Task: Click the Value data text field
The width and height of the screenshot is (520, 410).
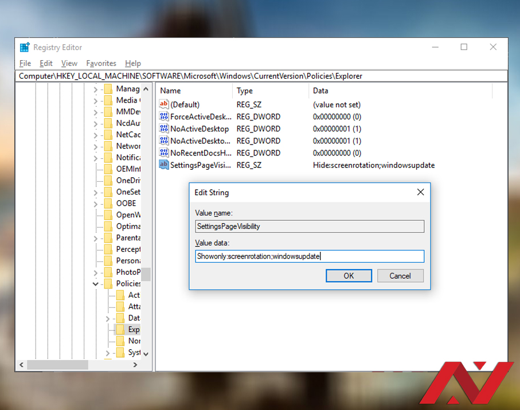Action: click(310, 256)
